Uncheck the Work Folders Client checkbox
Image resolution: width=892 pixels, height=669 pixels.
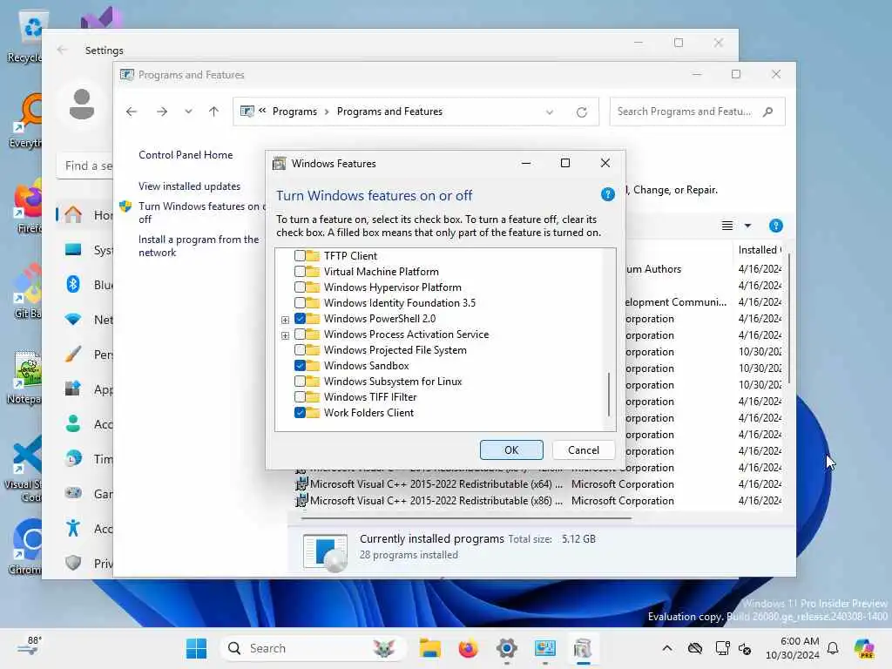(x=300, y=412)
